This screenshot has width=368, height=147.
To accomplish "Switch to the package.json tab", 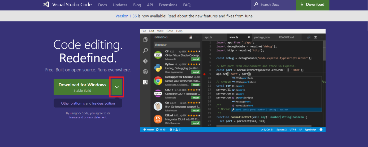I will [264, 37].
